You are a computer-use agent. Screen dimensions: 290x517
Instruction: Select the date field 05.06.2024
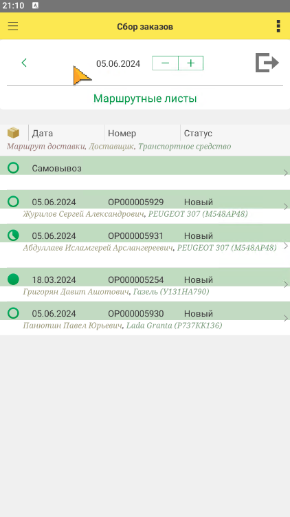pyautogui.click(x=118, y=63)
